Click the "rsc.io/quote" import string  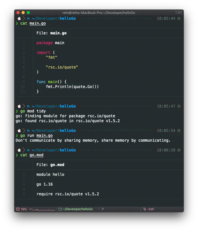[62, 67]
